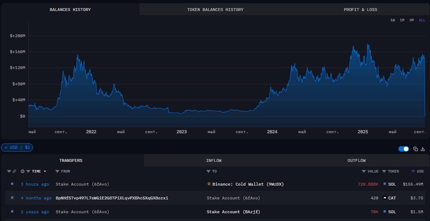Image resolution: width=430 pixels, height=221 pixels.
Task: Open the chain filter icon in the table header
Action: [9, 171]
